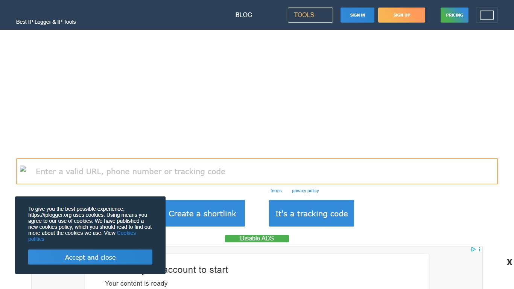Open the terms link

click(276, 191)
